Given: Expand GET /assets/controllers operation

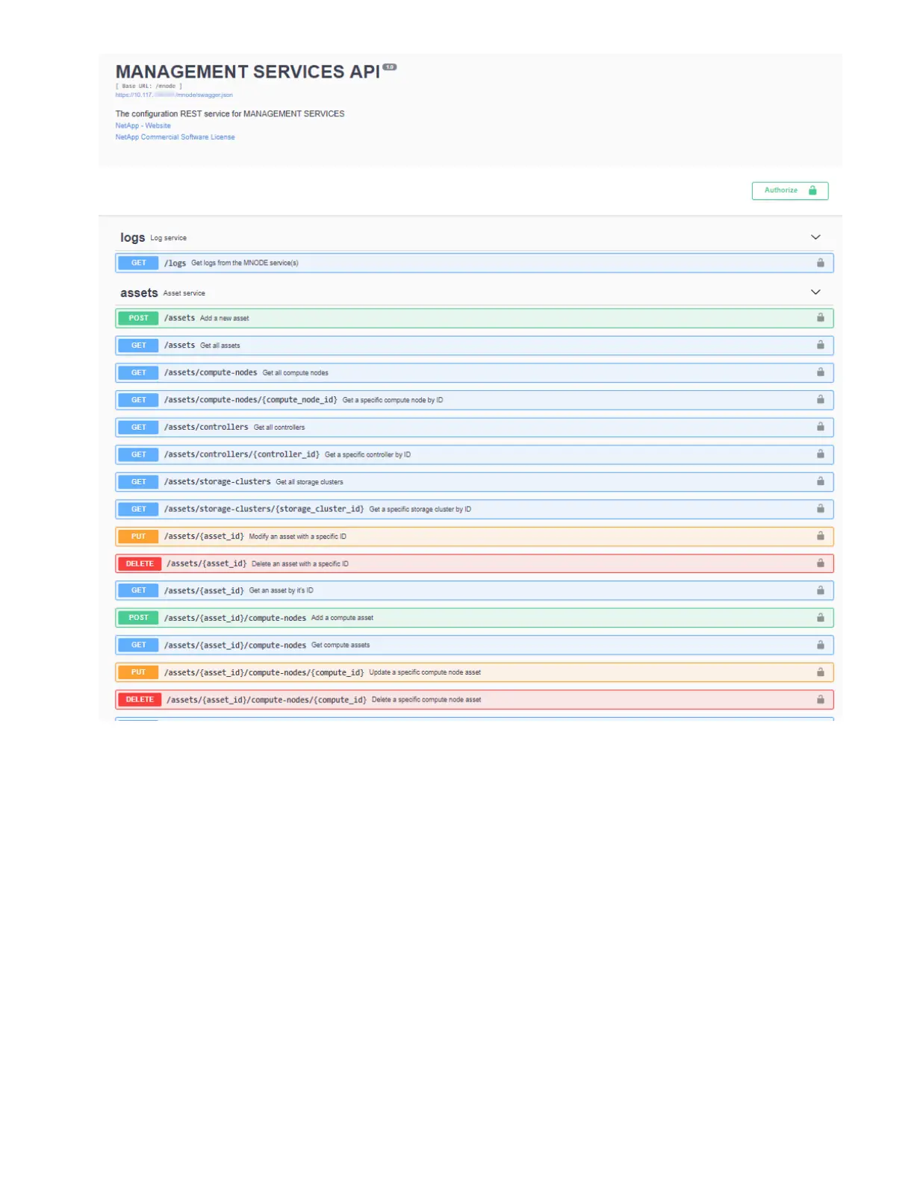Looking at the screenshot, I should click(x=474, y=427).
